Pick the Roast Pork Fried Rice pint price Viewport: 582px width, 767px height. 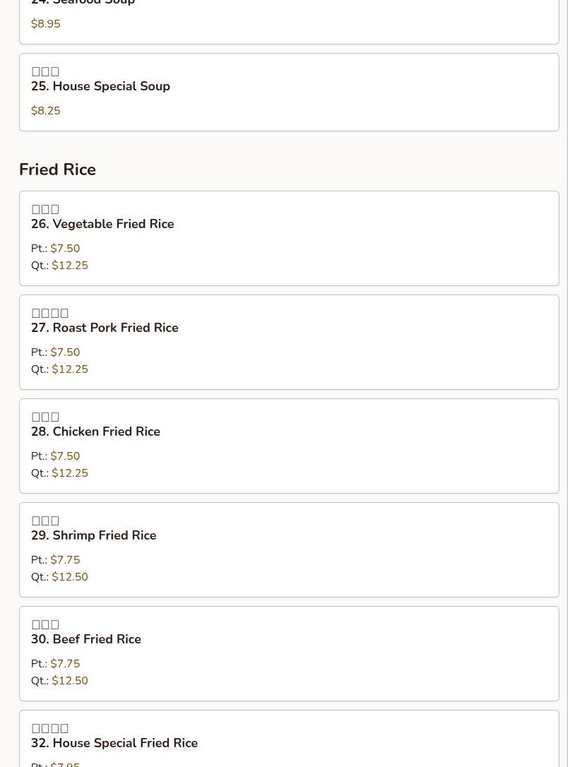click(65, 352)
